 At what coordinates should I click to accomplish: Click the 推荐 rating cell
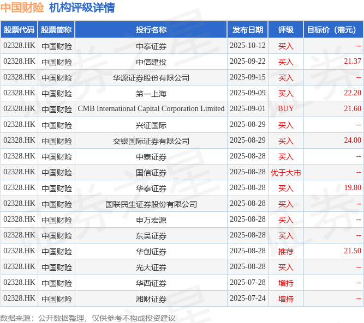(286, 252)
